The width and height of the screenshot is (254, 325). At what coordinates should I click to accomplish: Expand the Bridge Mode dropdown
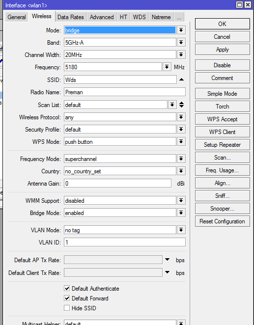(x=181, y=213)
